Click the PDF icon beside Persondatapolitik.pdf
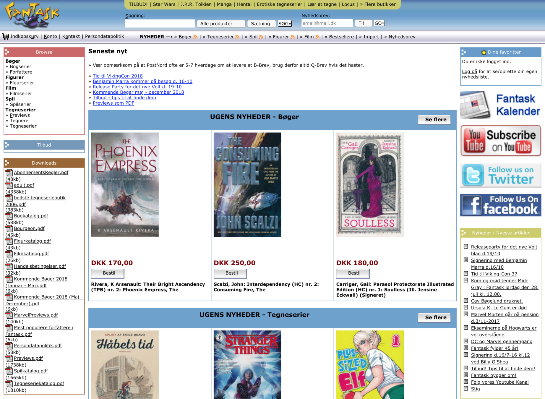The image size is (545, 399). [9, 346]
